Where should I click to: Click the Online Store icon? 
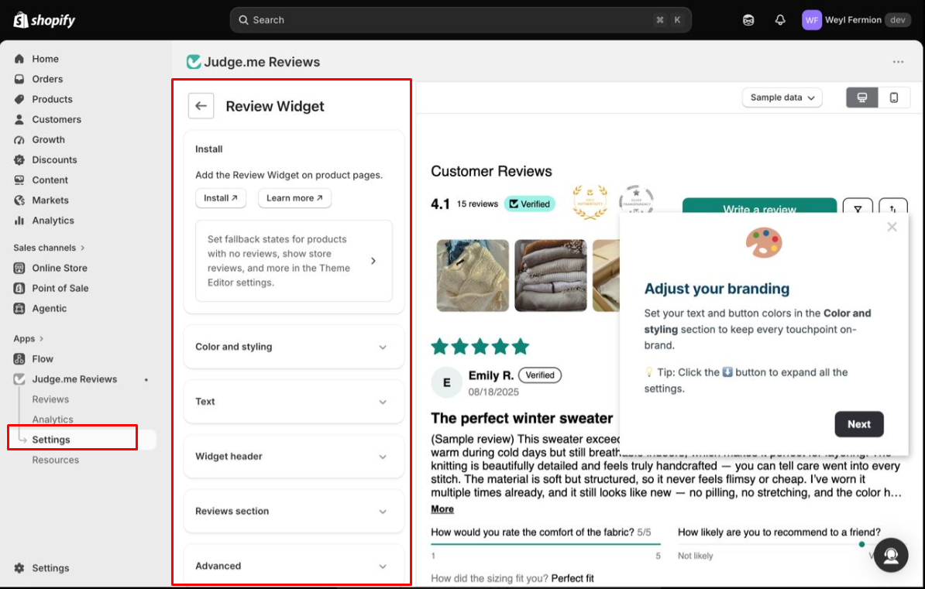19,268
